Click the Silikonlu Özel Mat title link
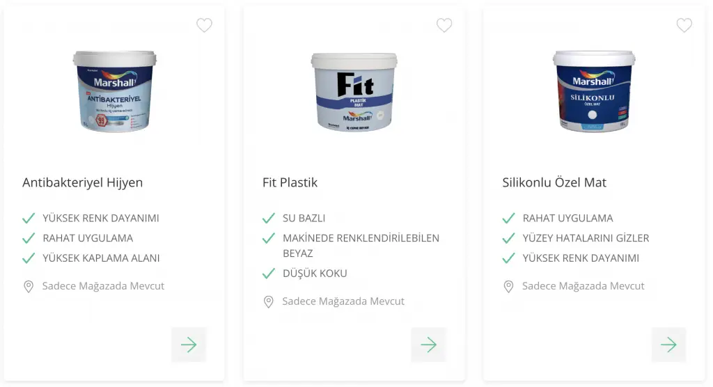 [554, 182]
